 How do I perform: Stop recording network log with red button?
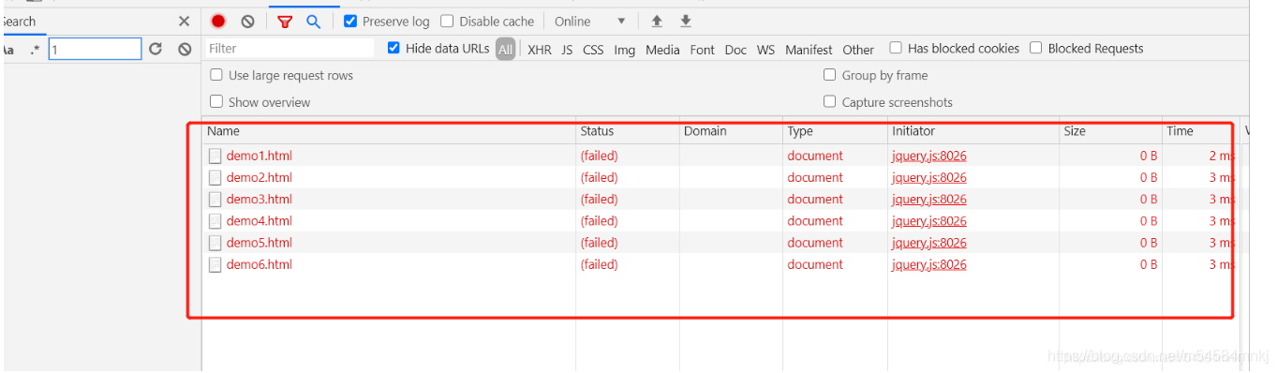218,21
